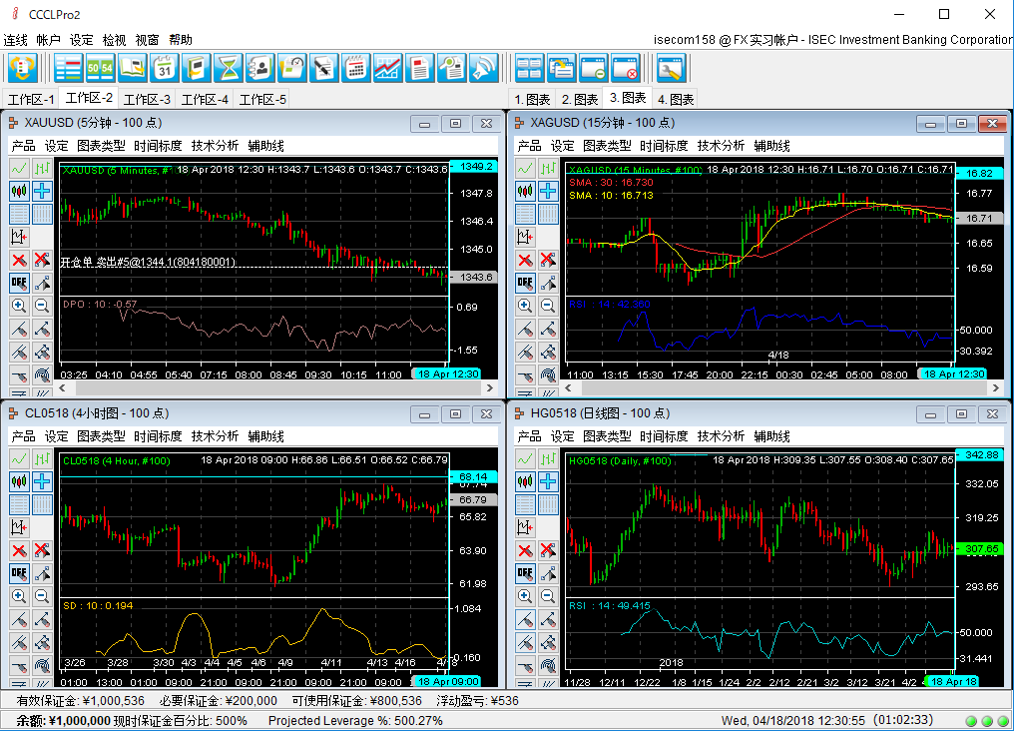Toggle vertical grid lines in XAUUSD window

[42, 214]
